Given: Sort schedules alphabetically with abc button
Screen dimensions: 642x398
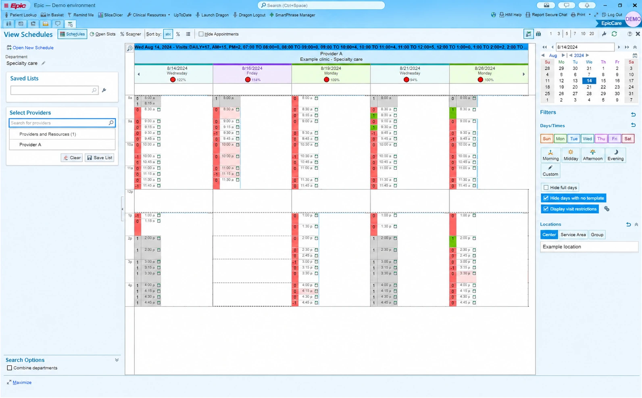Looking at the screenshot, I should point(168,34).
